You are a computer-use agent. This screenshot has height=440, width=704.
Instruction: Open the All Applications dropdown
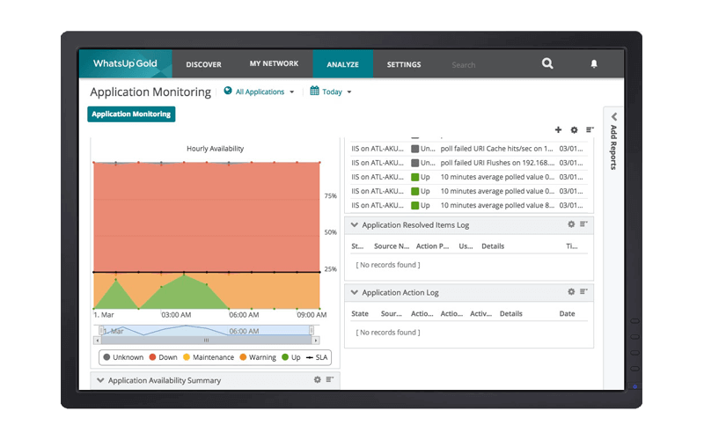(x=265, y=92)
